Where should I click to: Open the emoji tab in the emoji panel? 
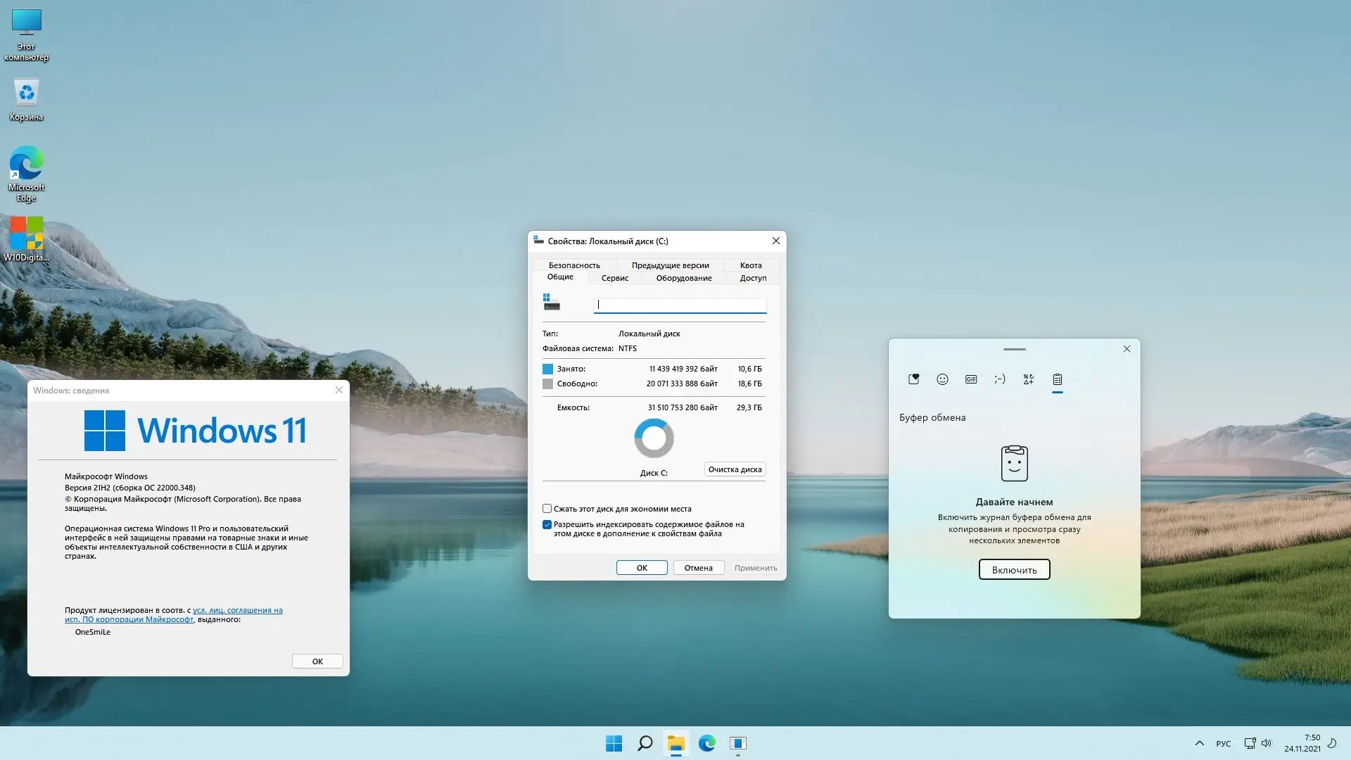(x=942, y=379)
